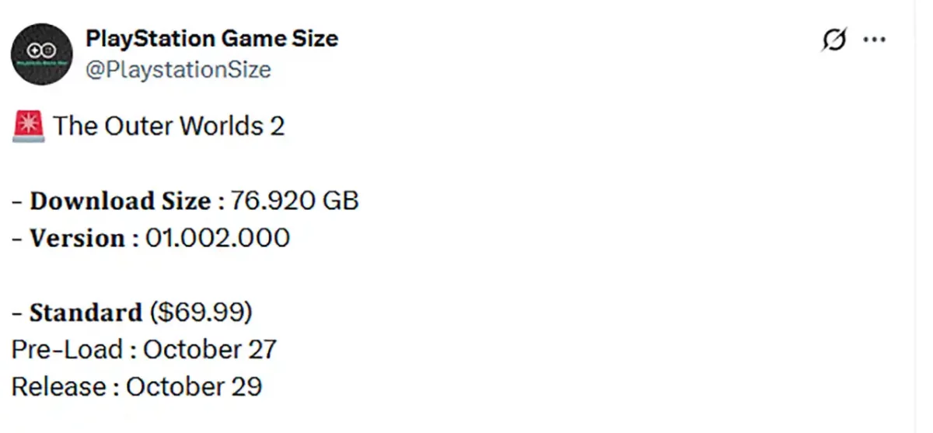Viewport: 933px width, 433px height.
Task: Click the Release label
Action: pos(58,386)
